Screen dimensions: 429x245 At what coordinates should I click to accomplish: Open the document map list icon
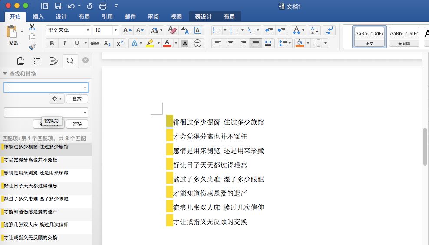(37, 61)
